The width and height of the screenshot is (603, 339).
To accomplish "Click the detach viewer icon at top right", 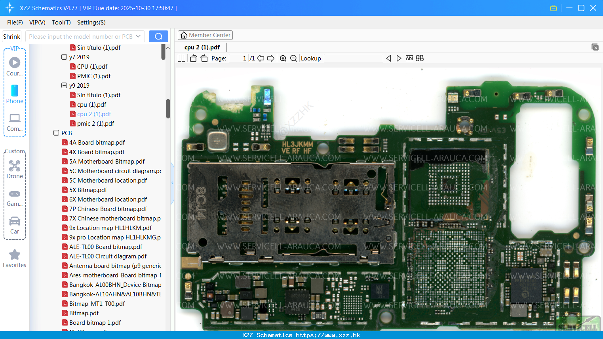I will 595,47.
